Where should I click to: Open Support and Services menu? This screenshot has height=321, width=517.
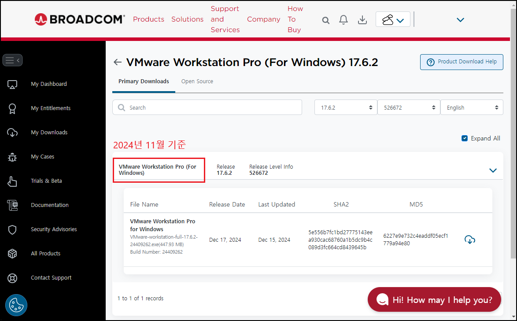[x=225, y=19]
